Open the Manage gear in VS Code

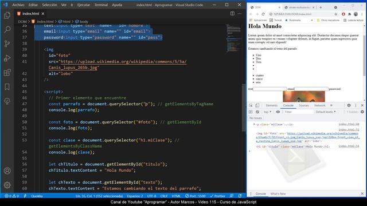point(7,185)
